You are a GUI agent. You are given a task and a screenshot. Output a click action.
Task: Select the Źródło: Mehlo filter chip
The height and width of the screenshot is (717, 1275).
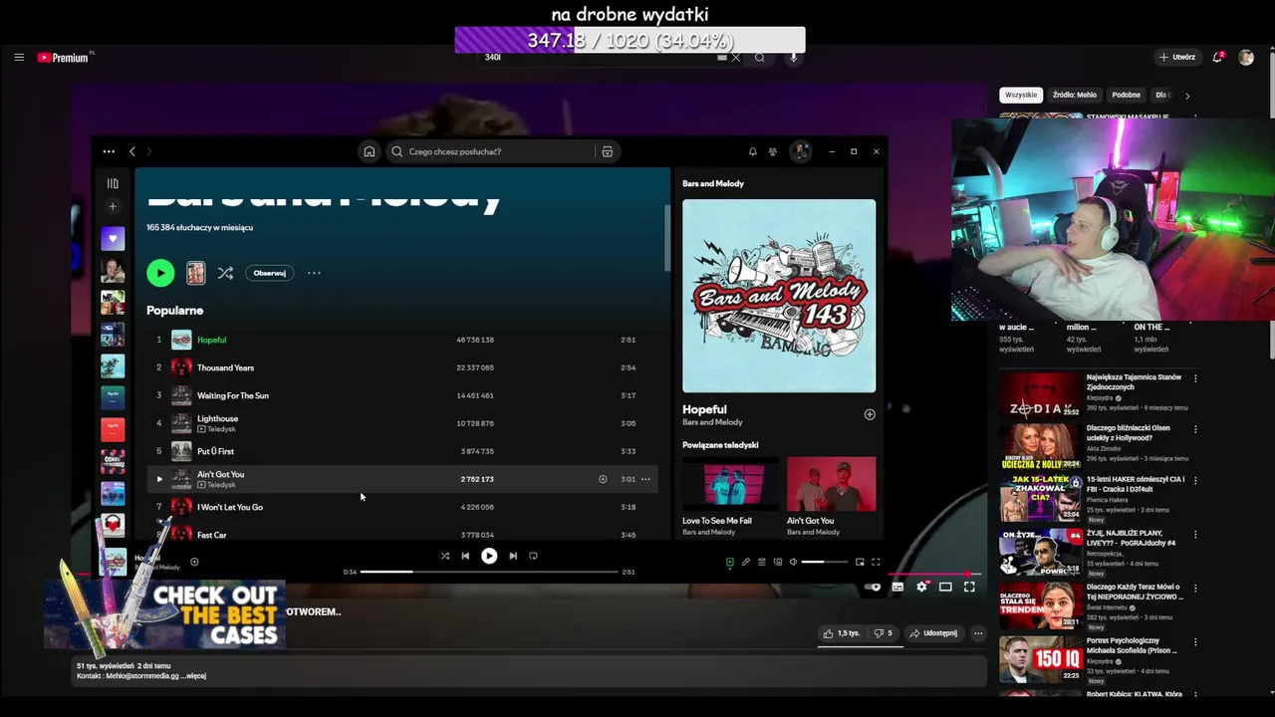[x=1075, y=95]
